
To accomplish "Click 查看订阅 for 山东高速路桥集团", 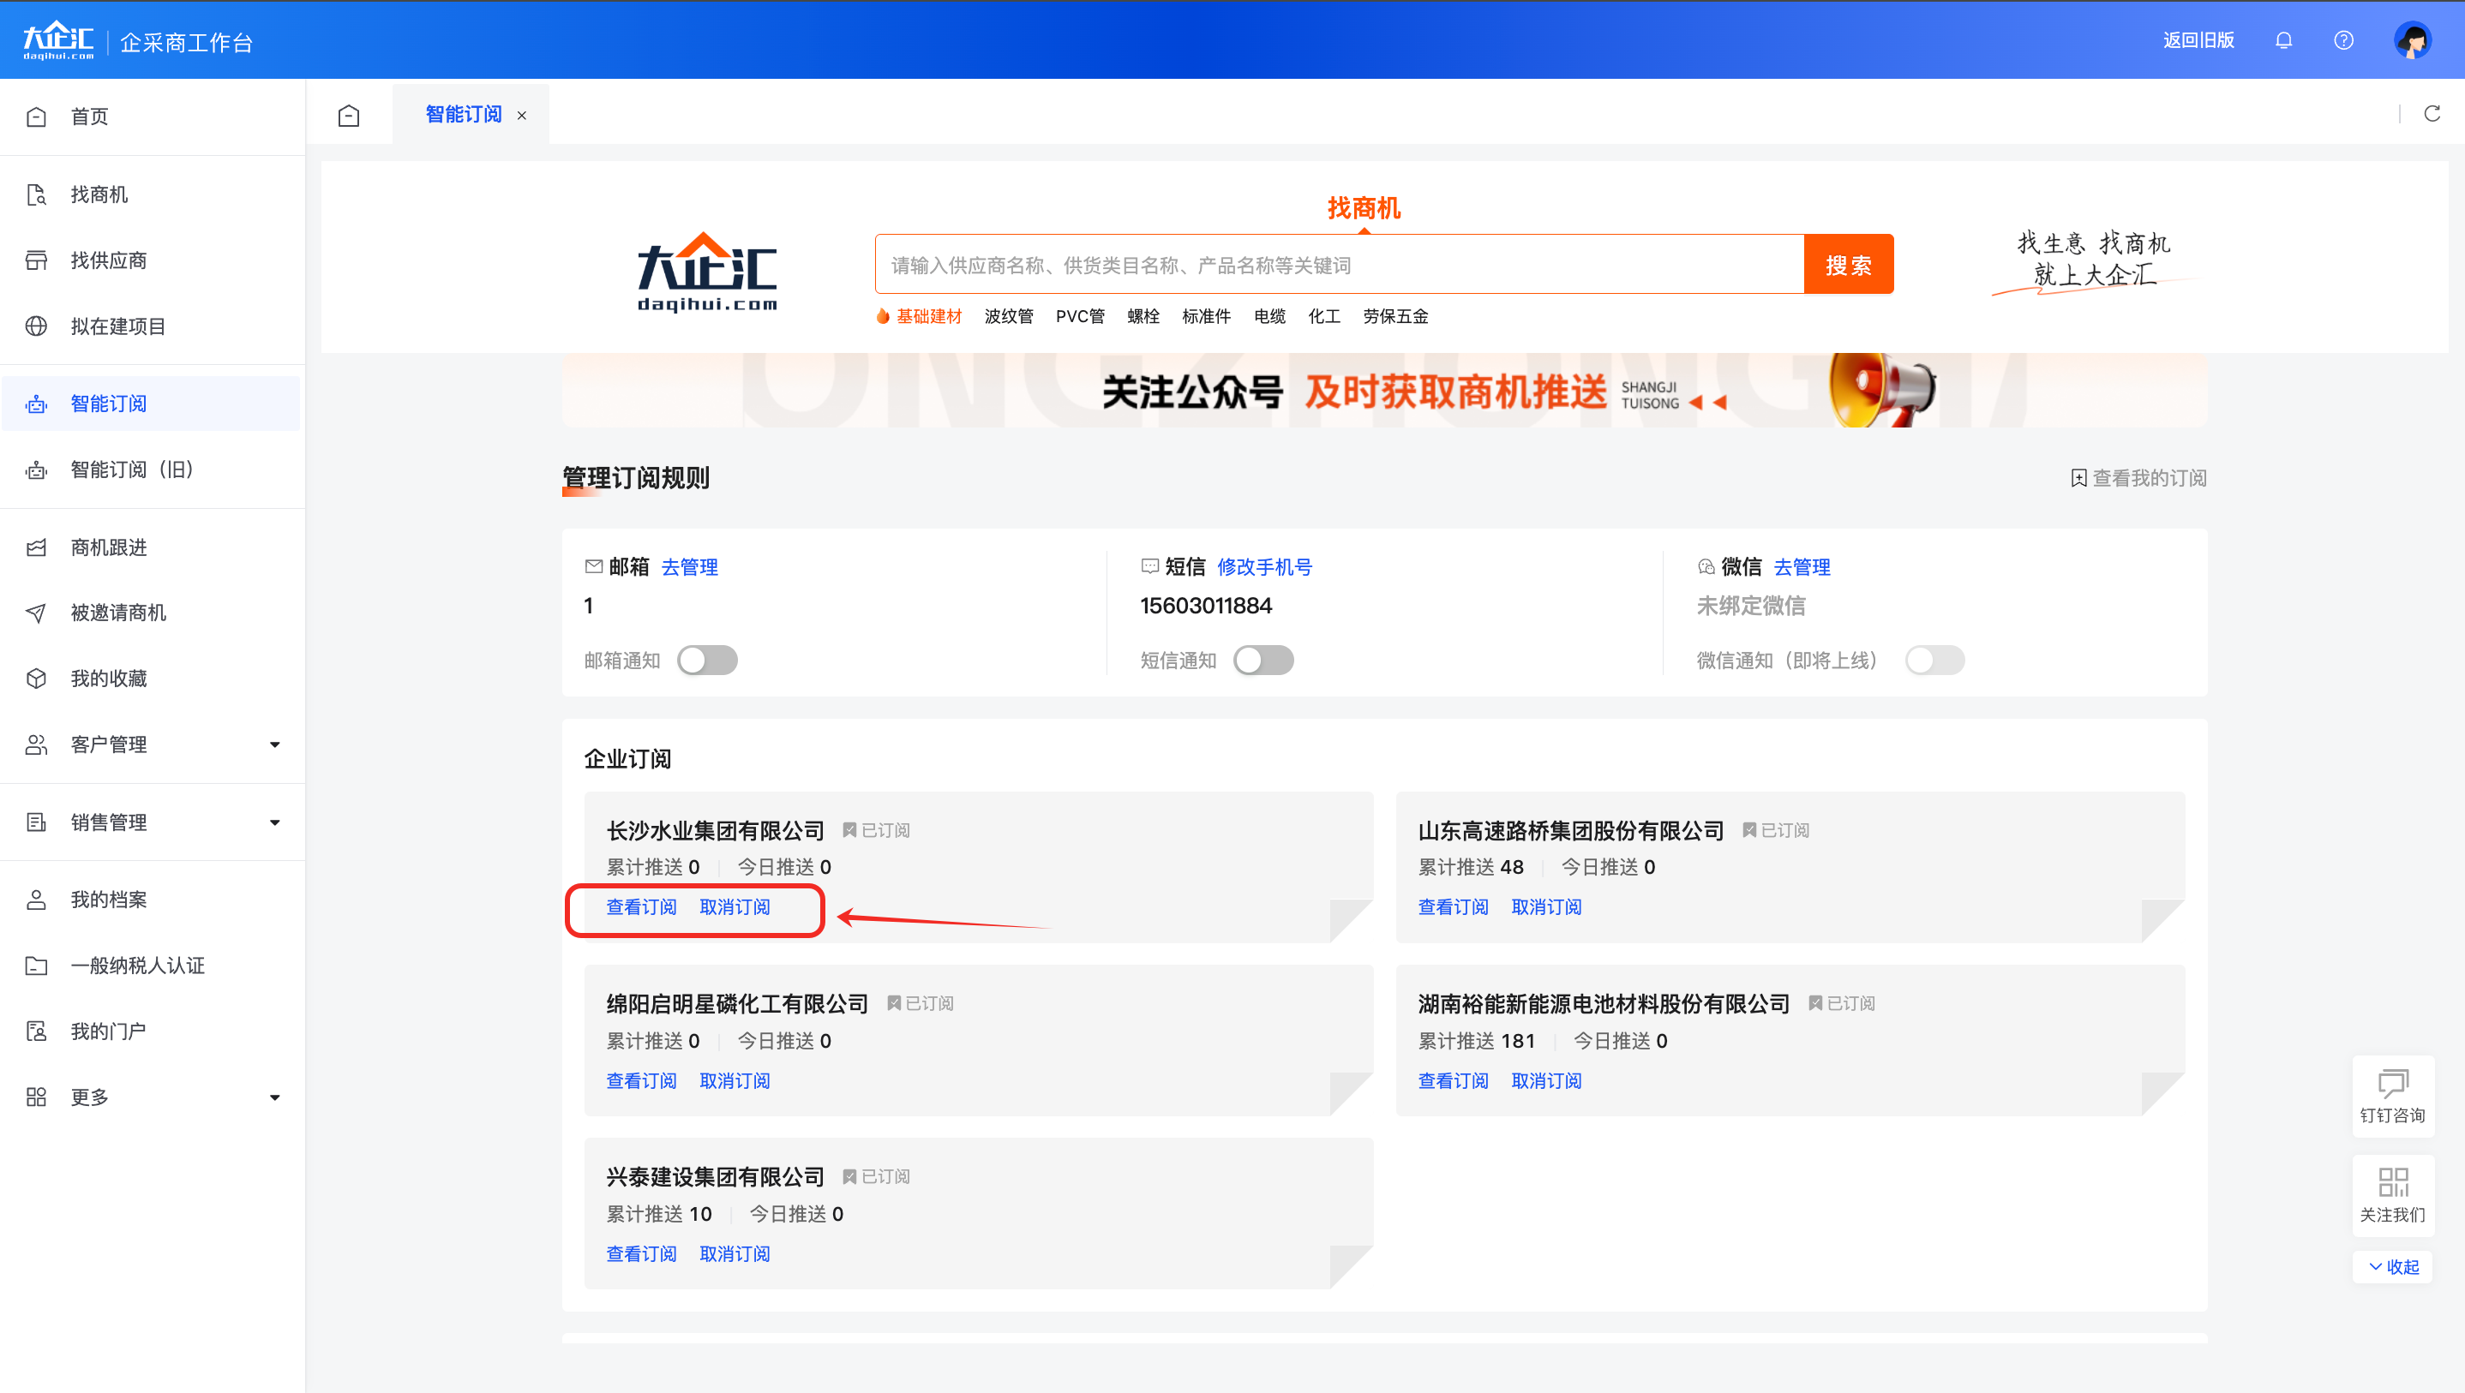I will tap(1453, 907).
